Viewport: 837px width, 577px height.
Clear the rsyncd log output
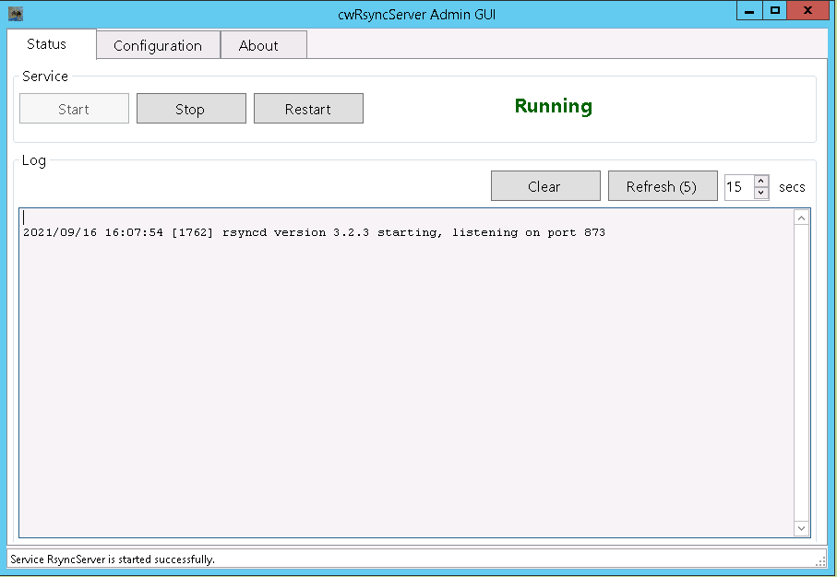coord(545,185)
